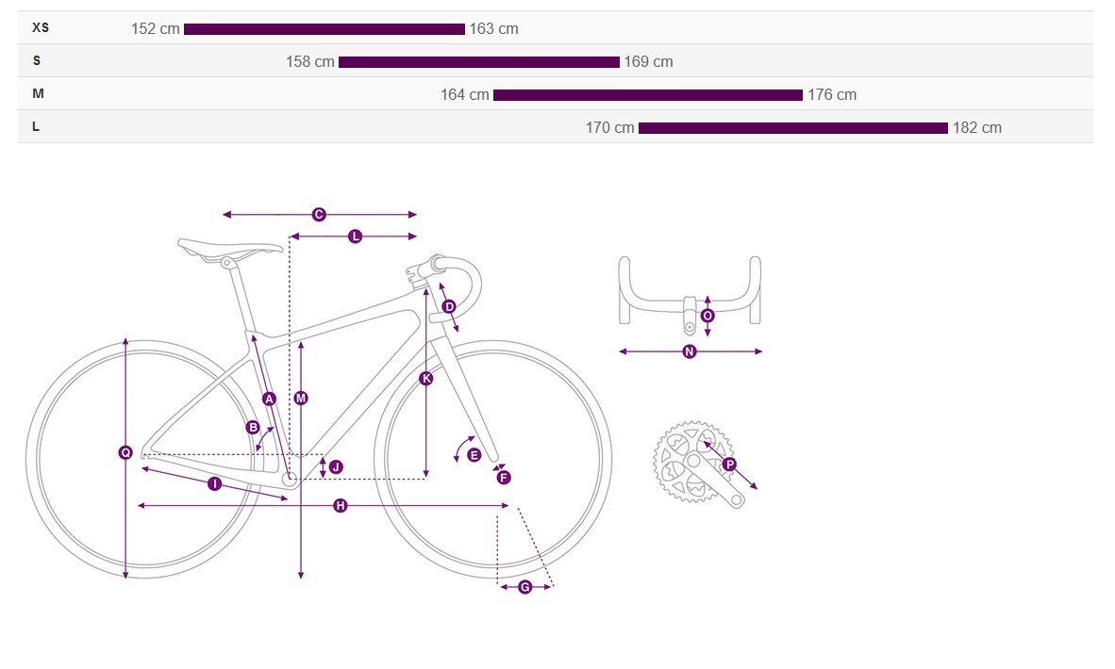Click the L size height range bar
1115x669 pixels.
click(x=793, y=128)
